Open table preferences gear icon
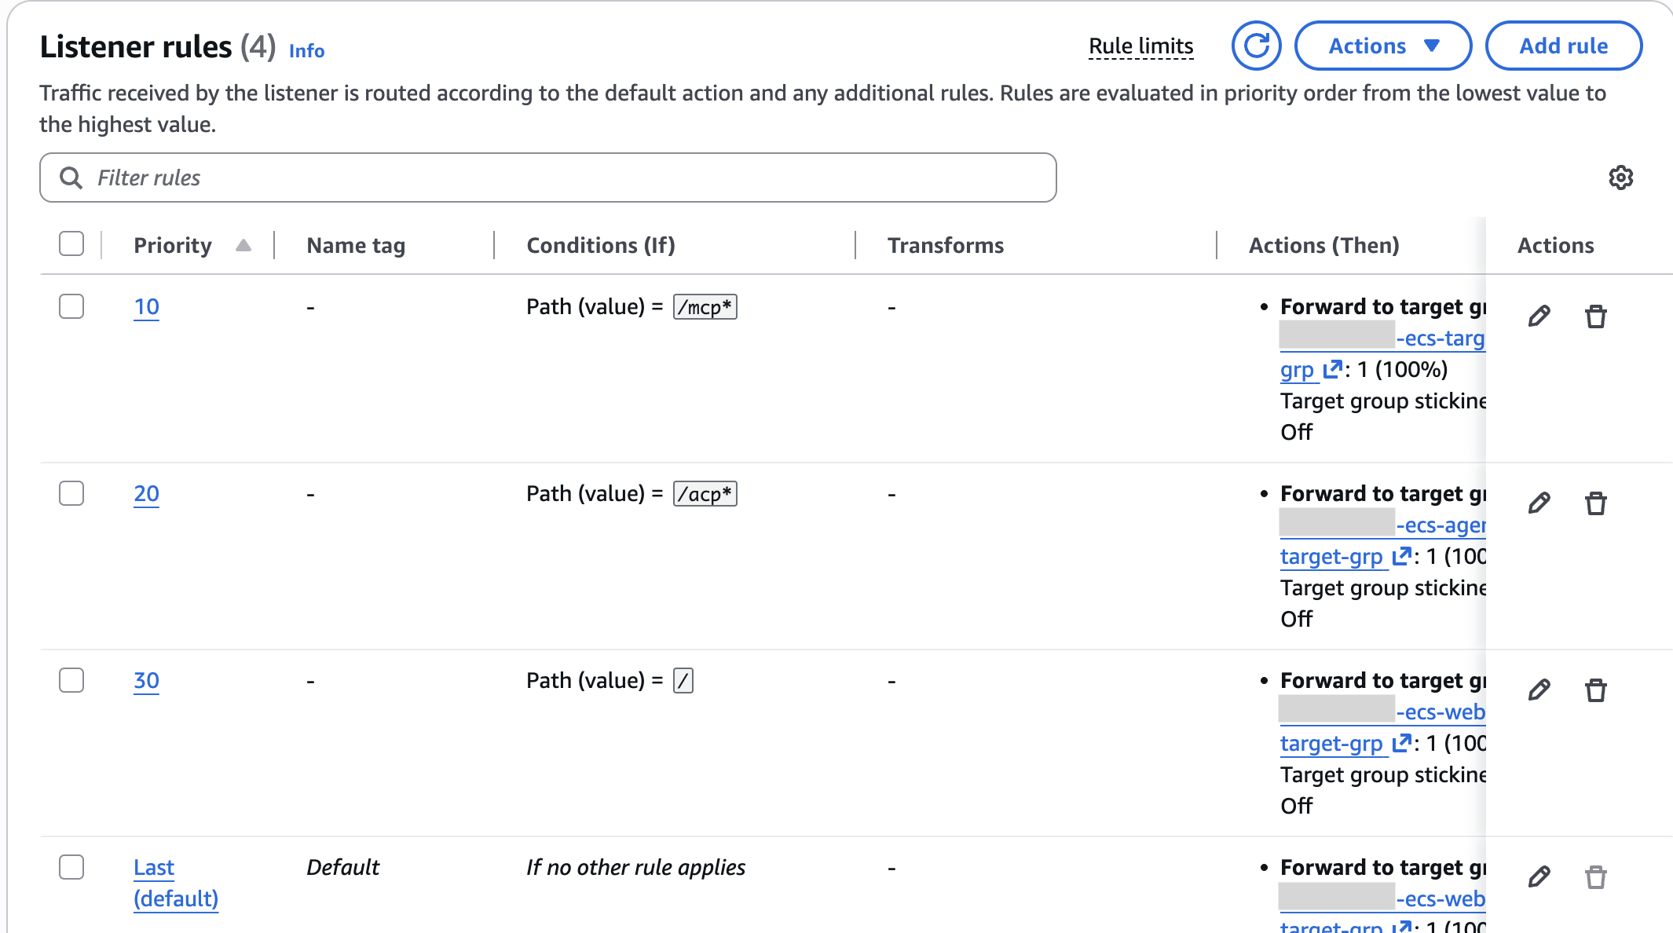Screen dimensions: 1673x933 pos(1620,177)
